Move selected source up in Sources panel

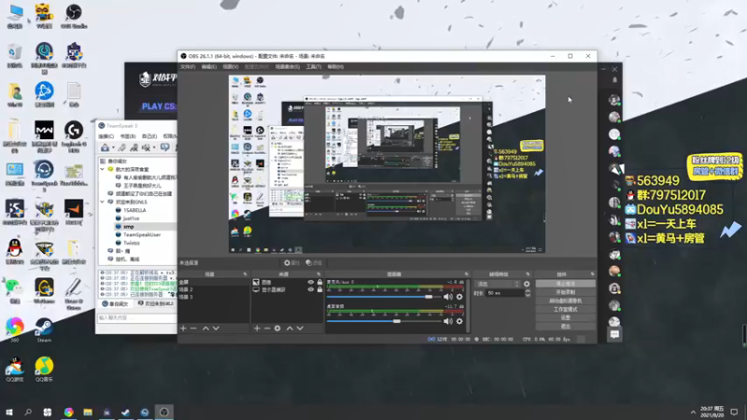coord(289,329)
